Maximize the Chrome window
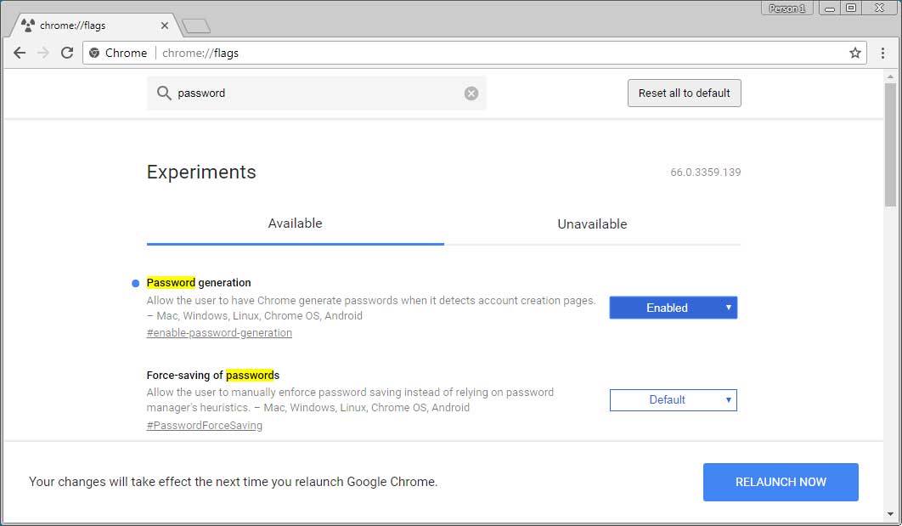 [x=851, y=8]
